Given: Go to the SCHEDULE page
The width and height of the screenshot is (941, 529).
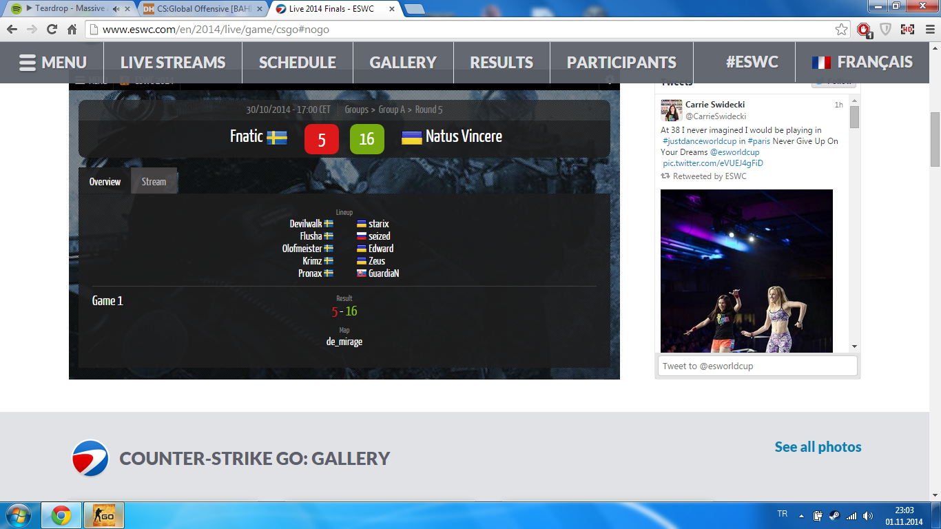Looking at the screenshot, I should point(298,63).
